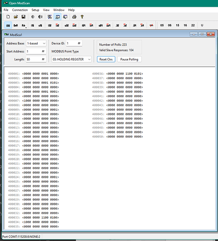Select the u16 unsigned integer format

coord(40,26)
